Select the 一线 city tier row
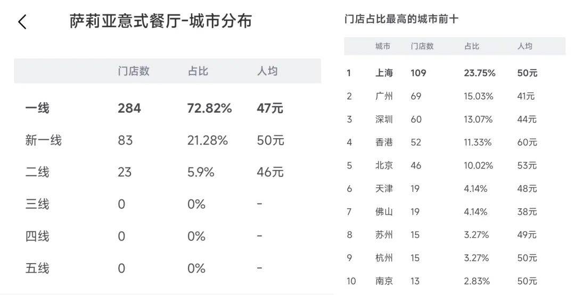Image resolution: width=575 pixels, height=295 pixels. coord(37,108)
